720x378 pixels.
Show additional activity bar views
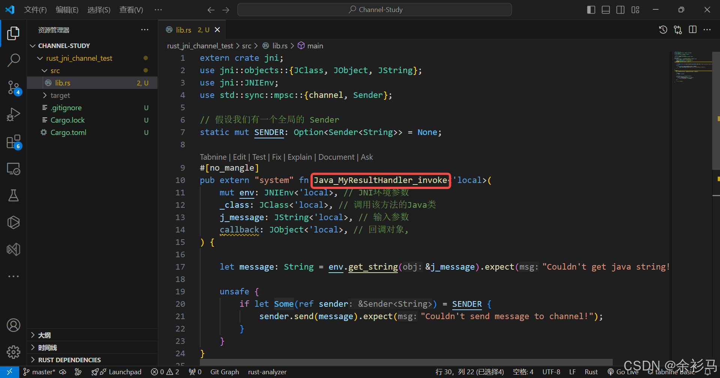(13, 276)
